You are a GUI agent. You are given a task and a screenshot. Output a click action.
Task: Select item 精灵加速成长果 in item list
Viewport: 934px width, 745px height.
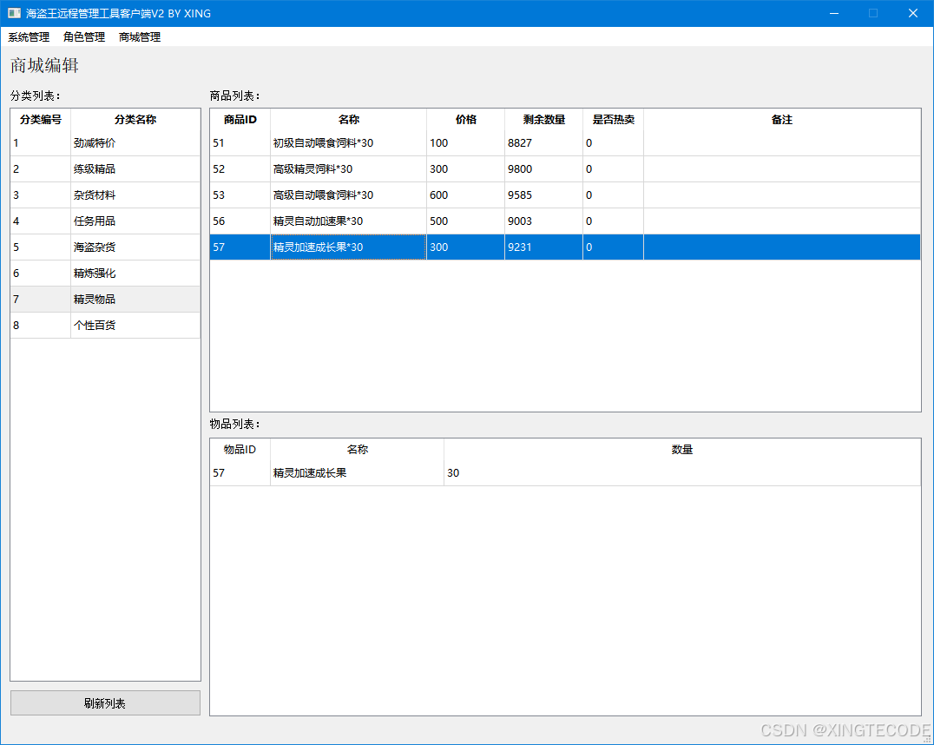point(357,473)
